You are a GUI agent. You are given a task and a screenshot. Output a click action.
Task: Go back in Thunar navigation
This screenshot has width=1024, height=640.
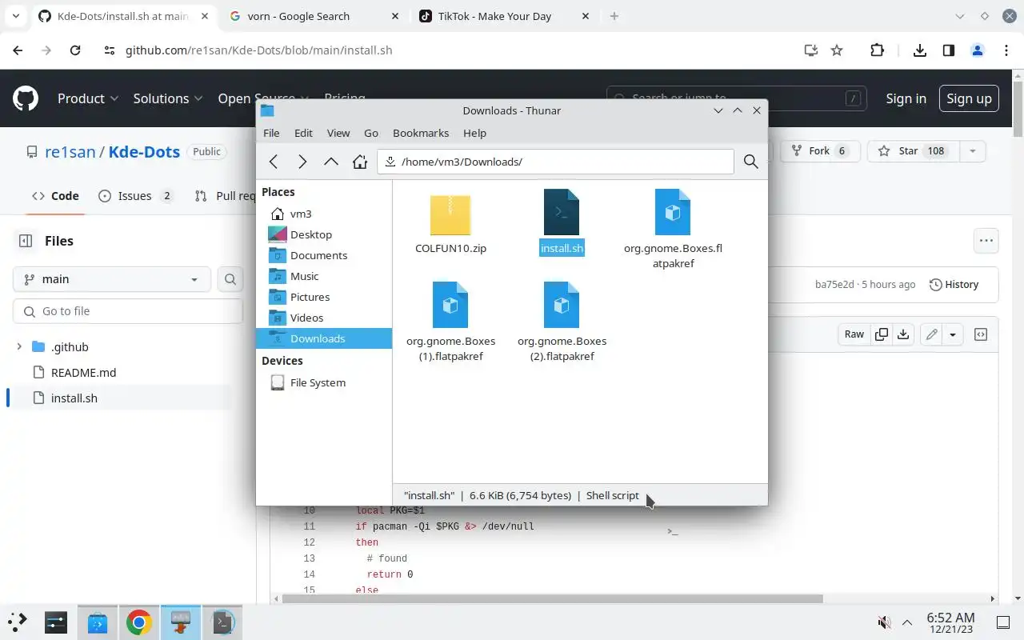(x=274, y=162)
